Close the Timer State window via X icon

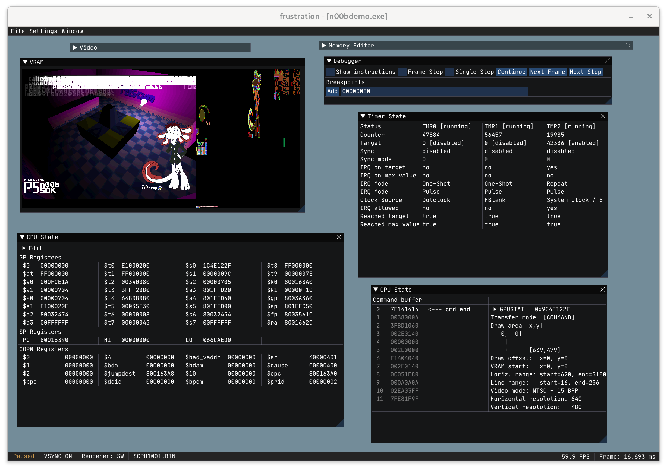603,116
